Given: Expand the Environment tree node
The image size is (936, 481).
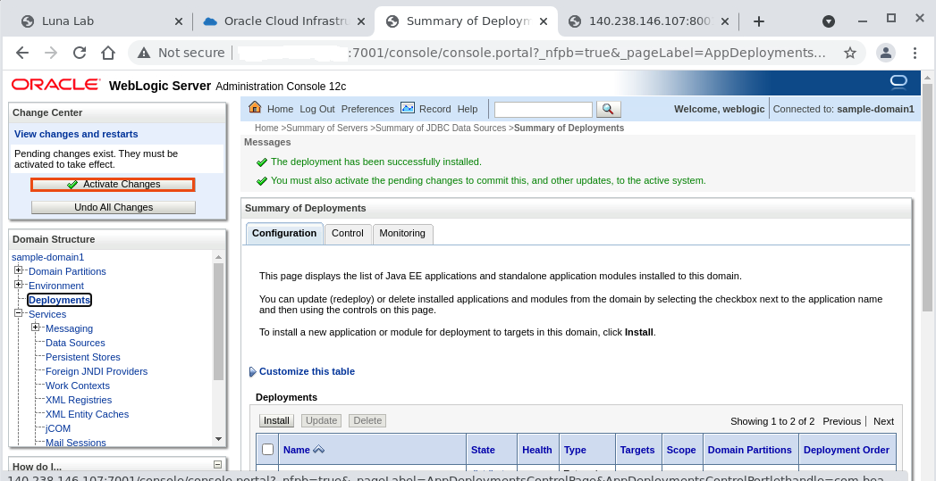Looking at the screenshot, I should pos(19,285).
